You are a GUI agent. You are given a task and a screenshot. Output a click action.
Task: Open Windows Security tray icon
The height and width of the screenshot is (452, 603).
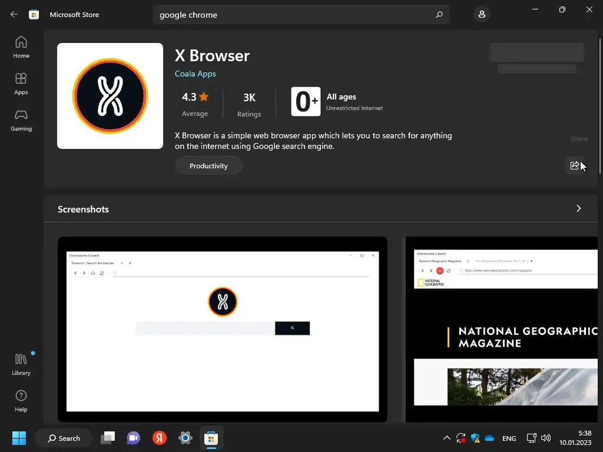[x=475, y=438]
